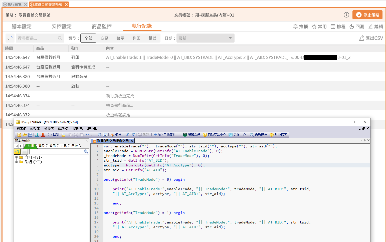This screenshot has height=242, width=386.
Task: Click 匯出CSV to export records
Action: 371,38
